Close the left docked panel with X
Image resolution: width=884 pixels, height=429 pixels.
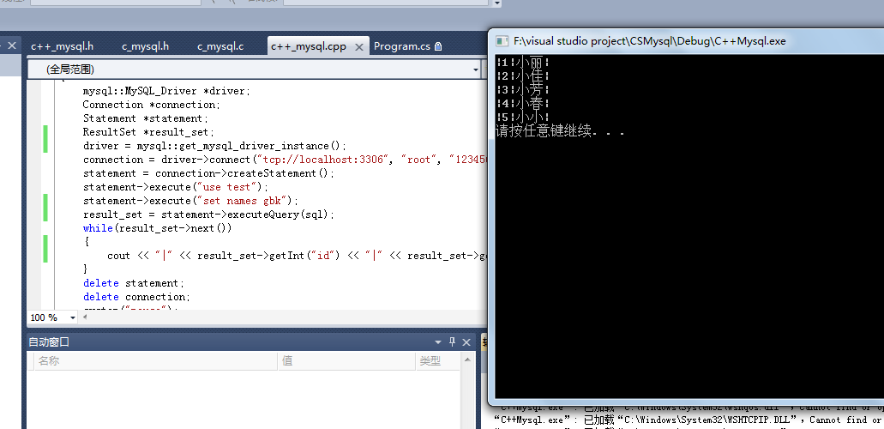[x=13, y=46]
